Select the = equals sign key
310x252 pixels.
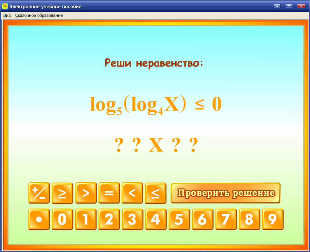(109, 193)
